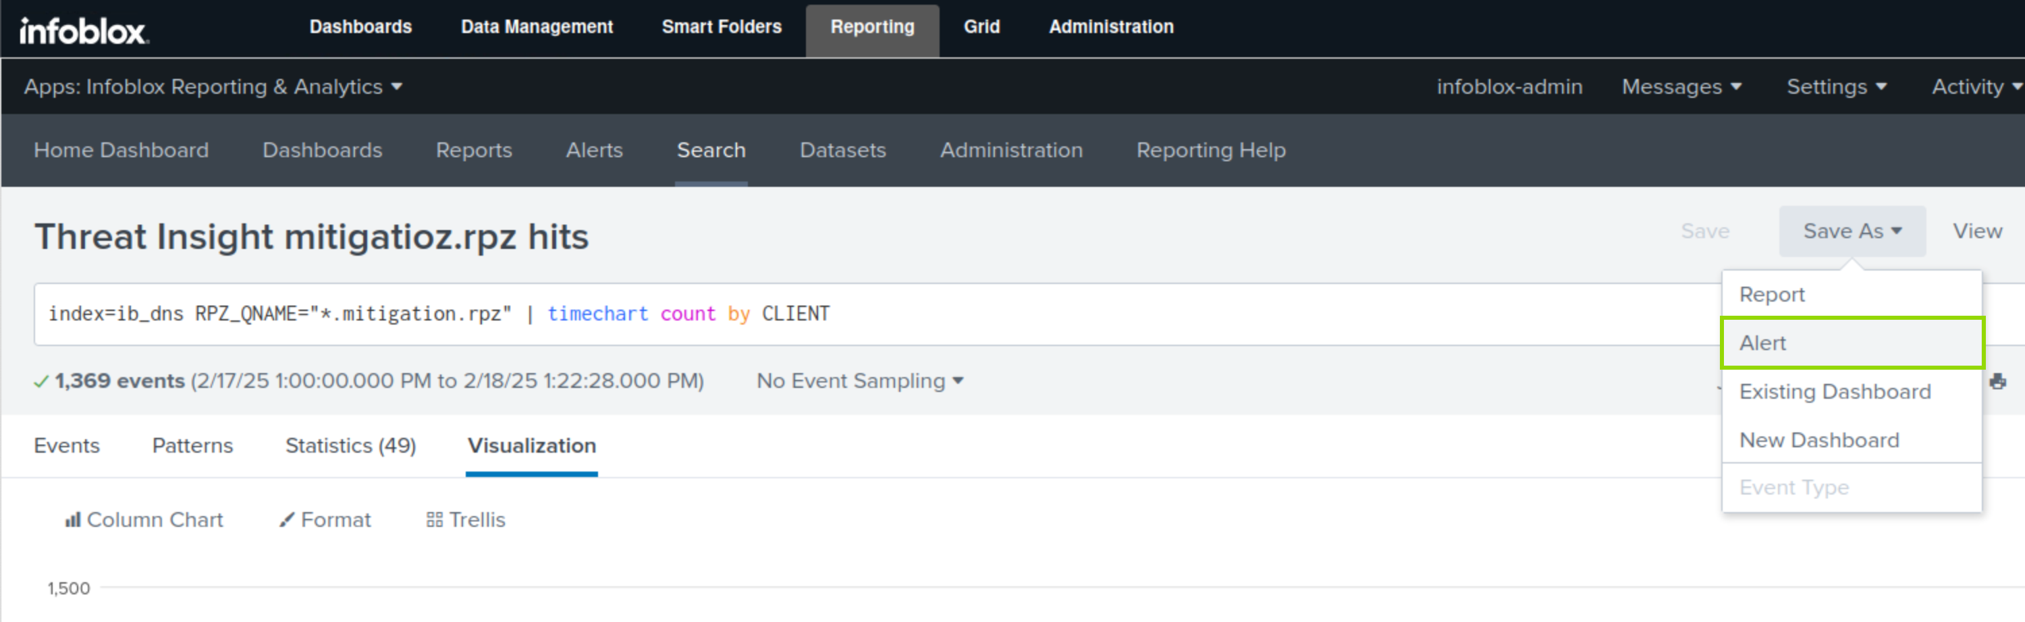Image resolution: width=2025 pixels, height=622 pixels.
Task: Toggle the Save As dropdown button
Action: click(1852, 231)
